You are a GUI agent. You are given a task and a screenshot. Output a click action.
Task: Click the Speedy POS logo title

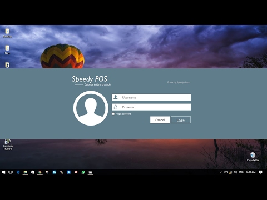[x=90, y=79]
